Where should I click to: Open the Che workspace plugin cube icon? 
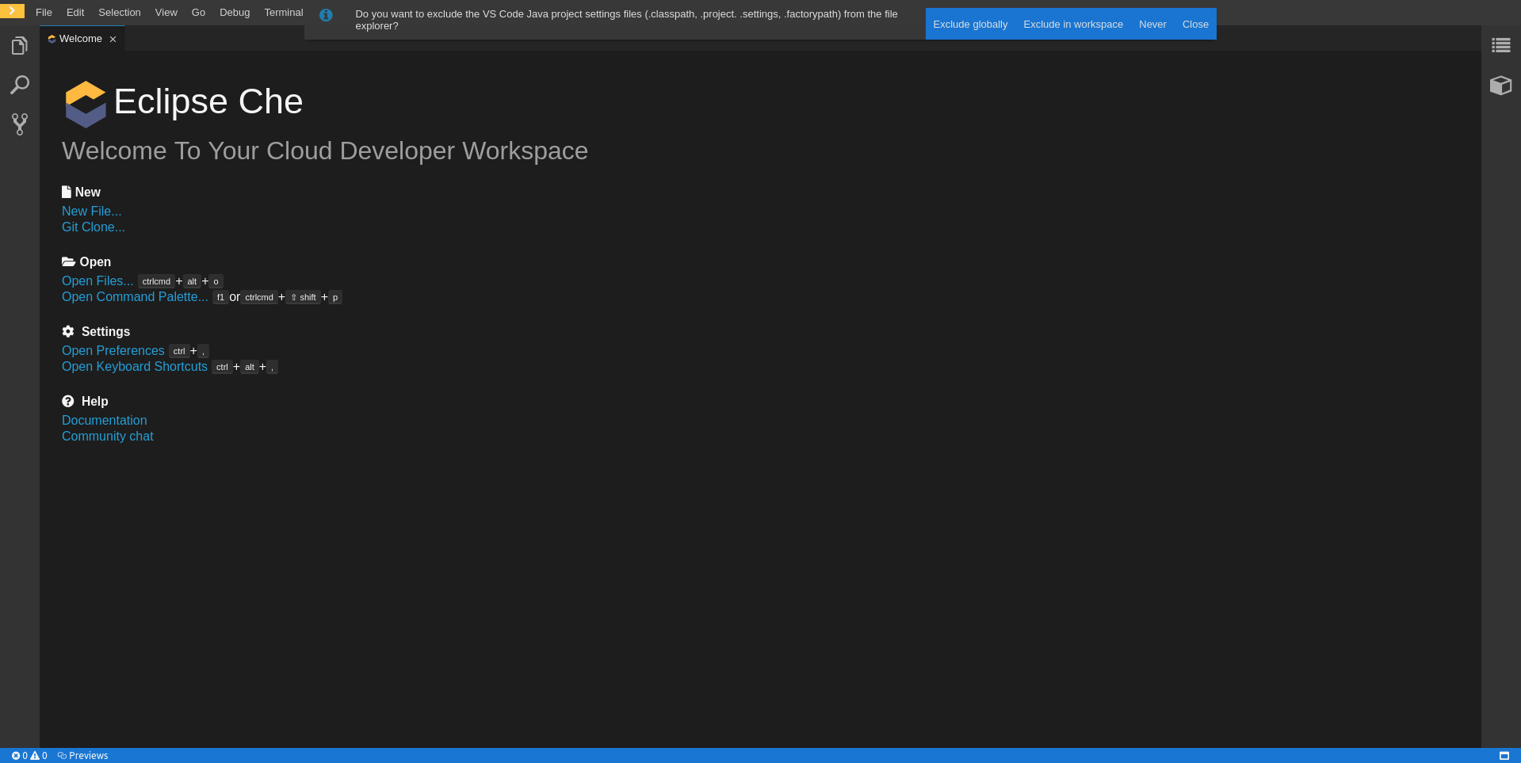point(1500,86)
